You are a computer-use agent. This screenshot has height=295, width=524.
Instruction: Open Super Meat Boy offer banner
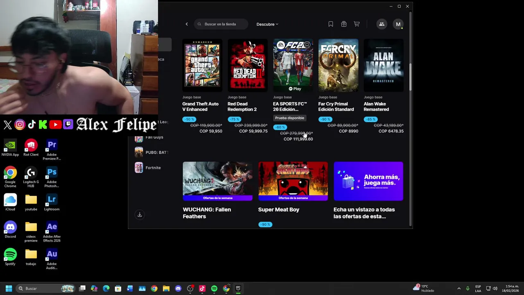pyautogui.click(x=293, y=181)
